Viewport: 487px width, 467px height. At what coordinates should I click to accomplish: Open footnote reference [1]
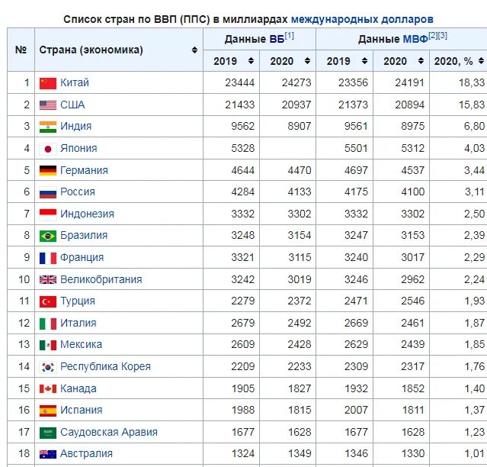pyautogui.click(x=289, y=36)
